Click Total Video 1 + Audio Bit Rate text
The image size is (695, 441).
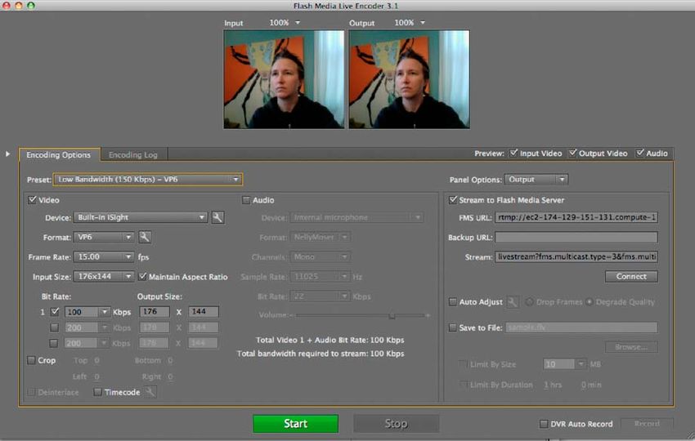click(330, 340)
